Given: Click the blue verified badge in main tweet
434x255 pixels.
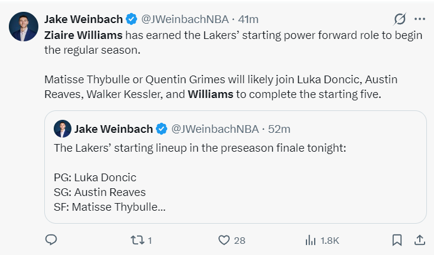Looking at the screenshot, I should pyautogui.click(x=131, y=19).
